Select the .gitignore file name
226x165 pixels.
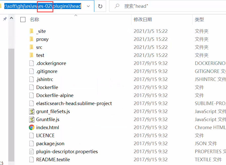coord(47,71)
